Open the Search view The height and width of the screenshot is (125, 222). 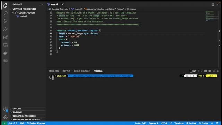point(6,13)
